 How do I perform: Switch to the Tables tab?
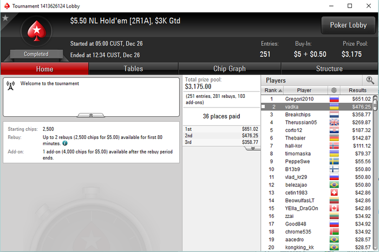coord(133,69)
